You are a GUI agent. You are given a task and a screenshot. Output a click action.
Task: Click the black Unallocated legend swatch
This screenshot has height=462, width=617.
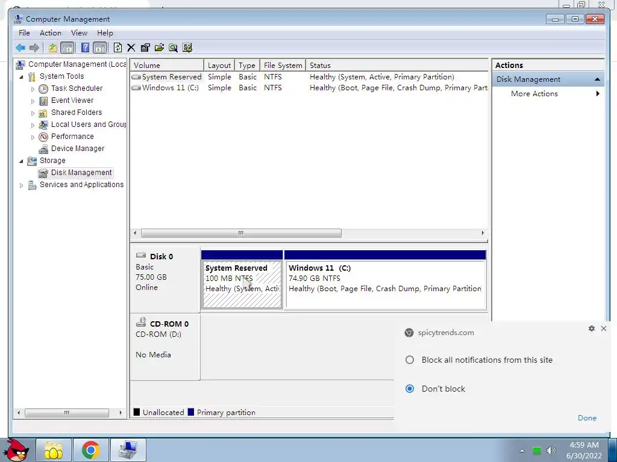[137, 412]
